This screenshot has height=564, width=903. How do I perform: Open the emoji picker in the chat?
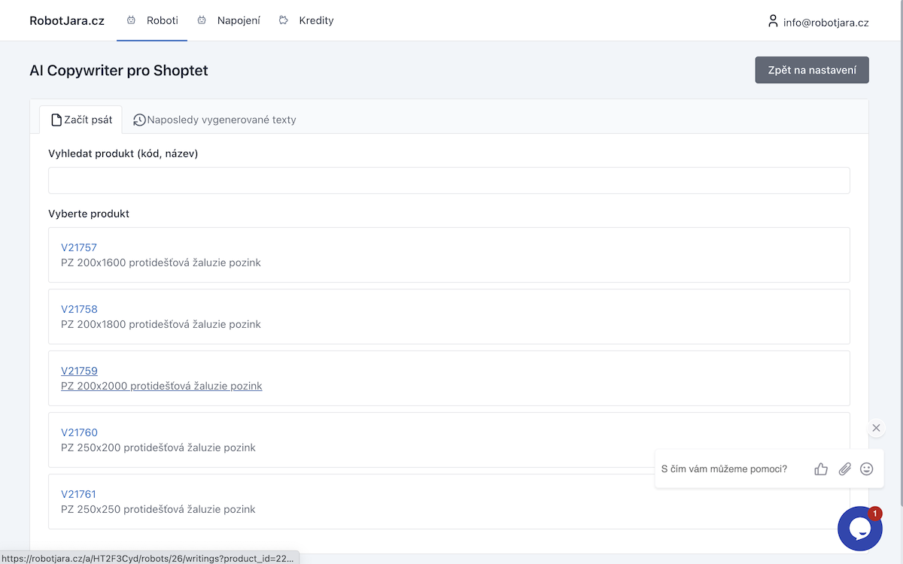867,468
